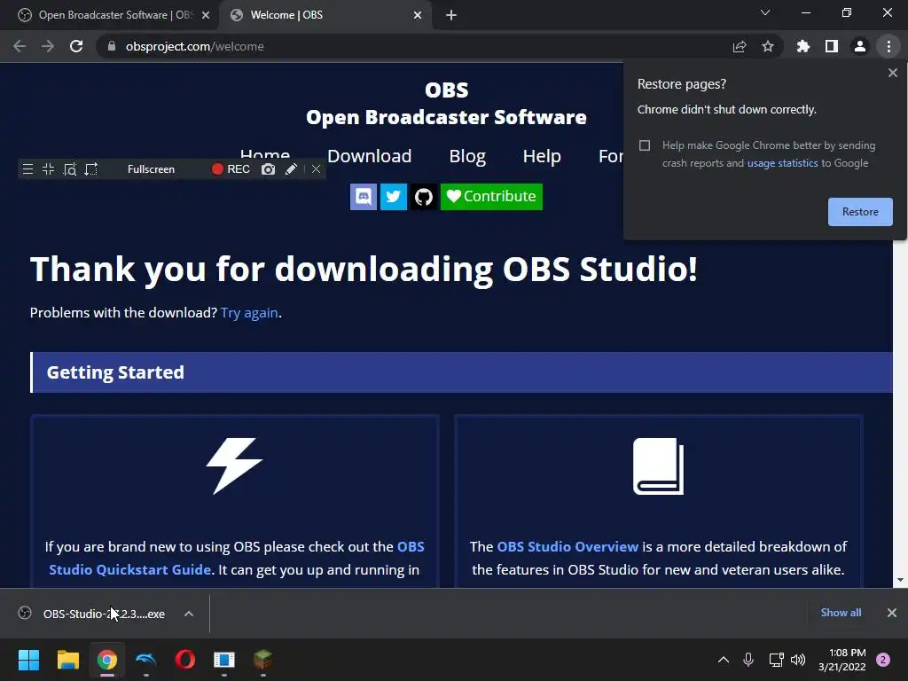Click the recorder toolbar menu icon
Viewport: 908px width, 681px height.
pyautogui.click(x=27, y=169)
